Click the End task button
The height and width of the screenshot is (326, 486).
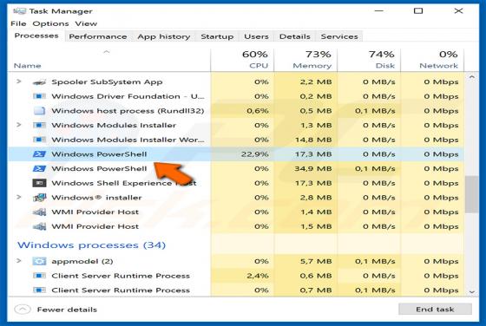pyautogui.click(x=435, y=309)
